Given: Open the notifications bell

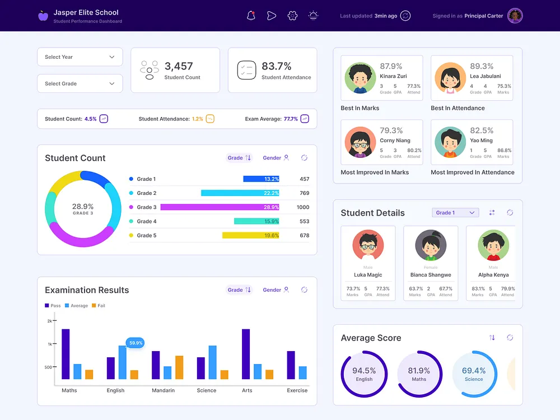Looking at the screenshot, I should click(x=251, y=15).
